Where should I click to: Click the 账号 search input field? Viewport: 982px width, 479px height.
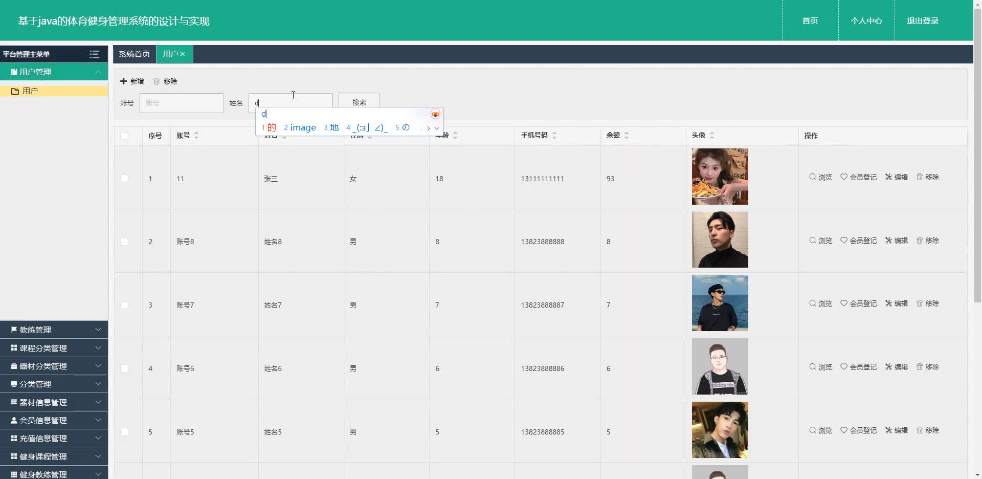[x=182, y=103]
